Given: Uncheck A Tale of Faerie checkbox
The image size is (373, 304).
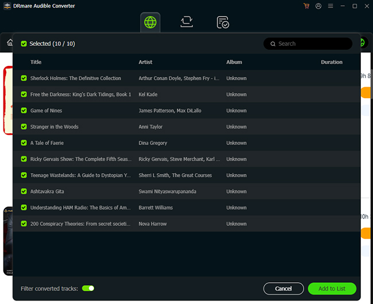Looking at the screenshot, I should (24, 143).
